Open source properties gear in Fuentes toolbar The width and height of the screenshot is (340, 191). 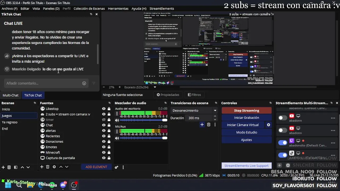pos(54,167)
